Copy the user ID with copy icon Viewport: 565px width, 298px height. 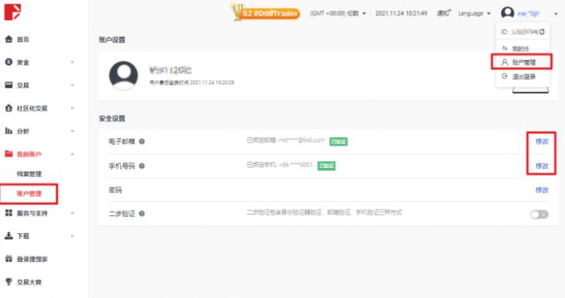[542, 32]
